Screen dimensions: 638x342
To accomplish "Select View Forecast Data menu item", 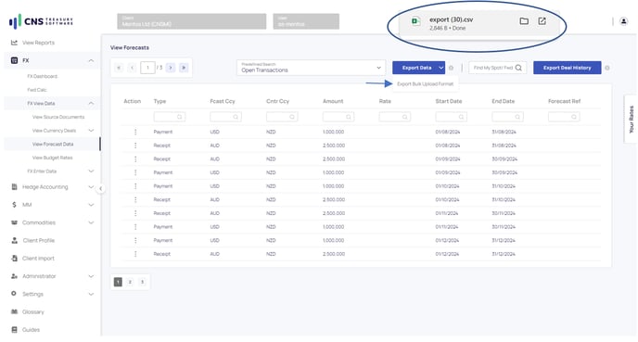I will pyautogui.click(x=53, y=145).
